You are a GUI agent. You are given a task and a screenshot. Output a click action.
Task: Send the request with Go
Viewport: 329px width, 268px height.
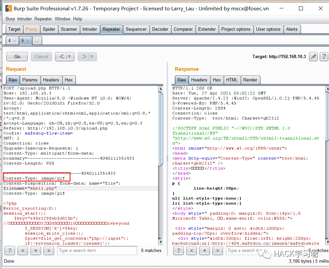(17, 56)
